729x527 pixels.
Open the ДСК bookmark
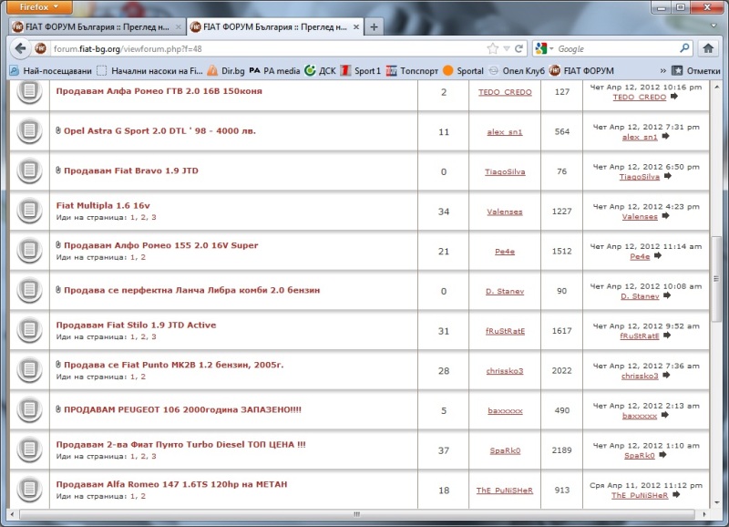323,70
